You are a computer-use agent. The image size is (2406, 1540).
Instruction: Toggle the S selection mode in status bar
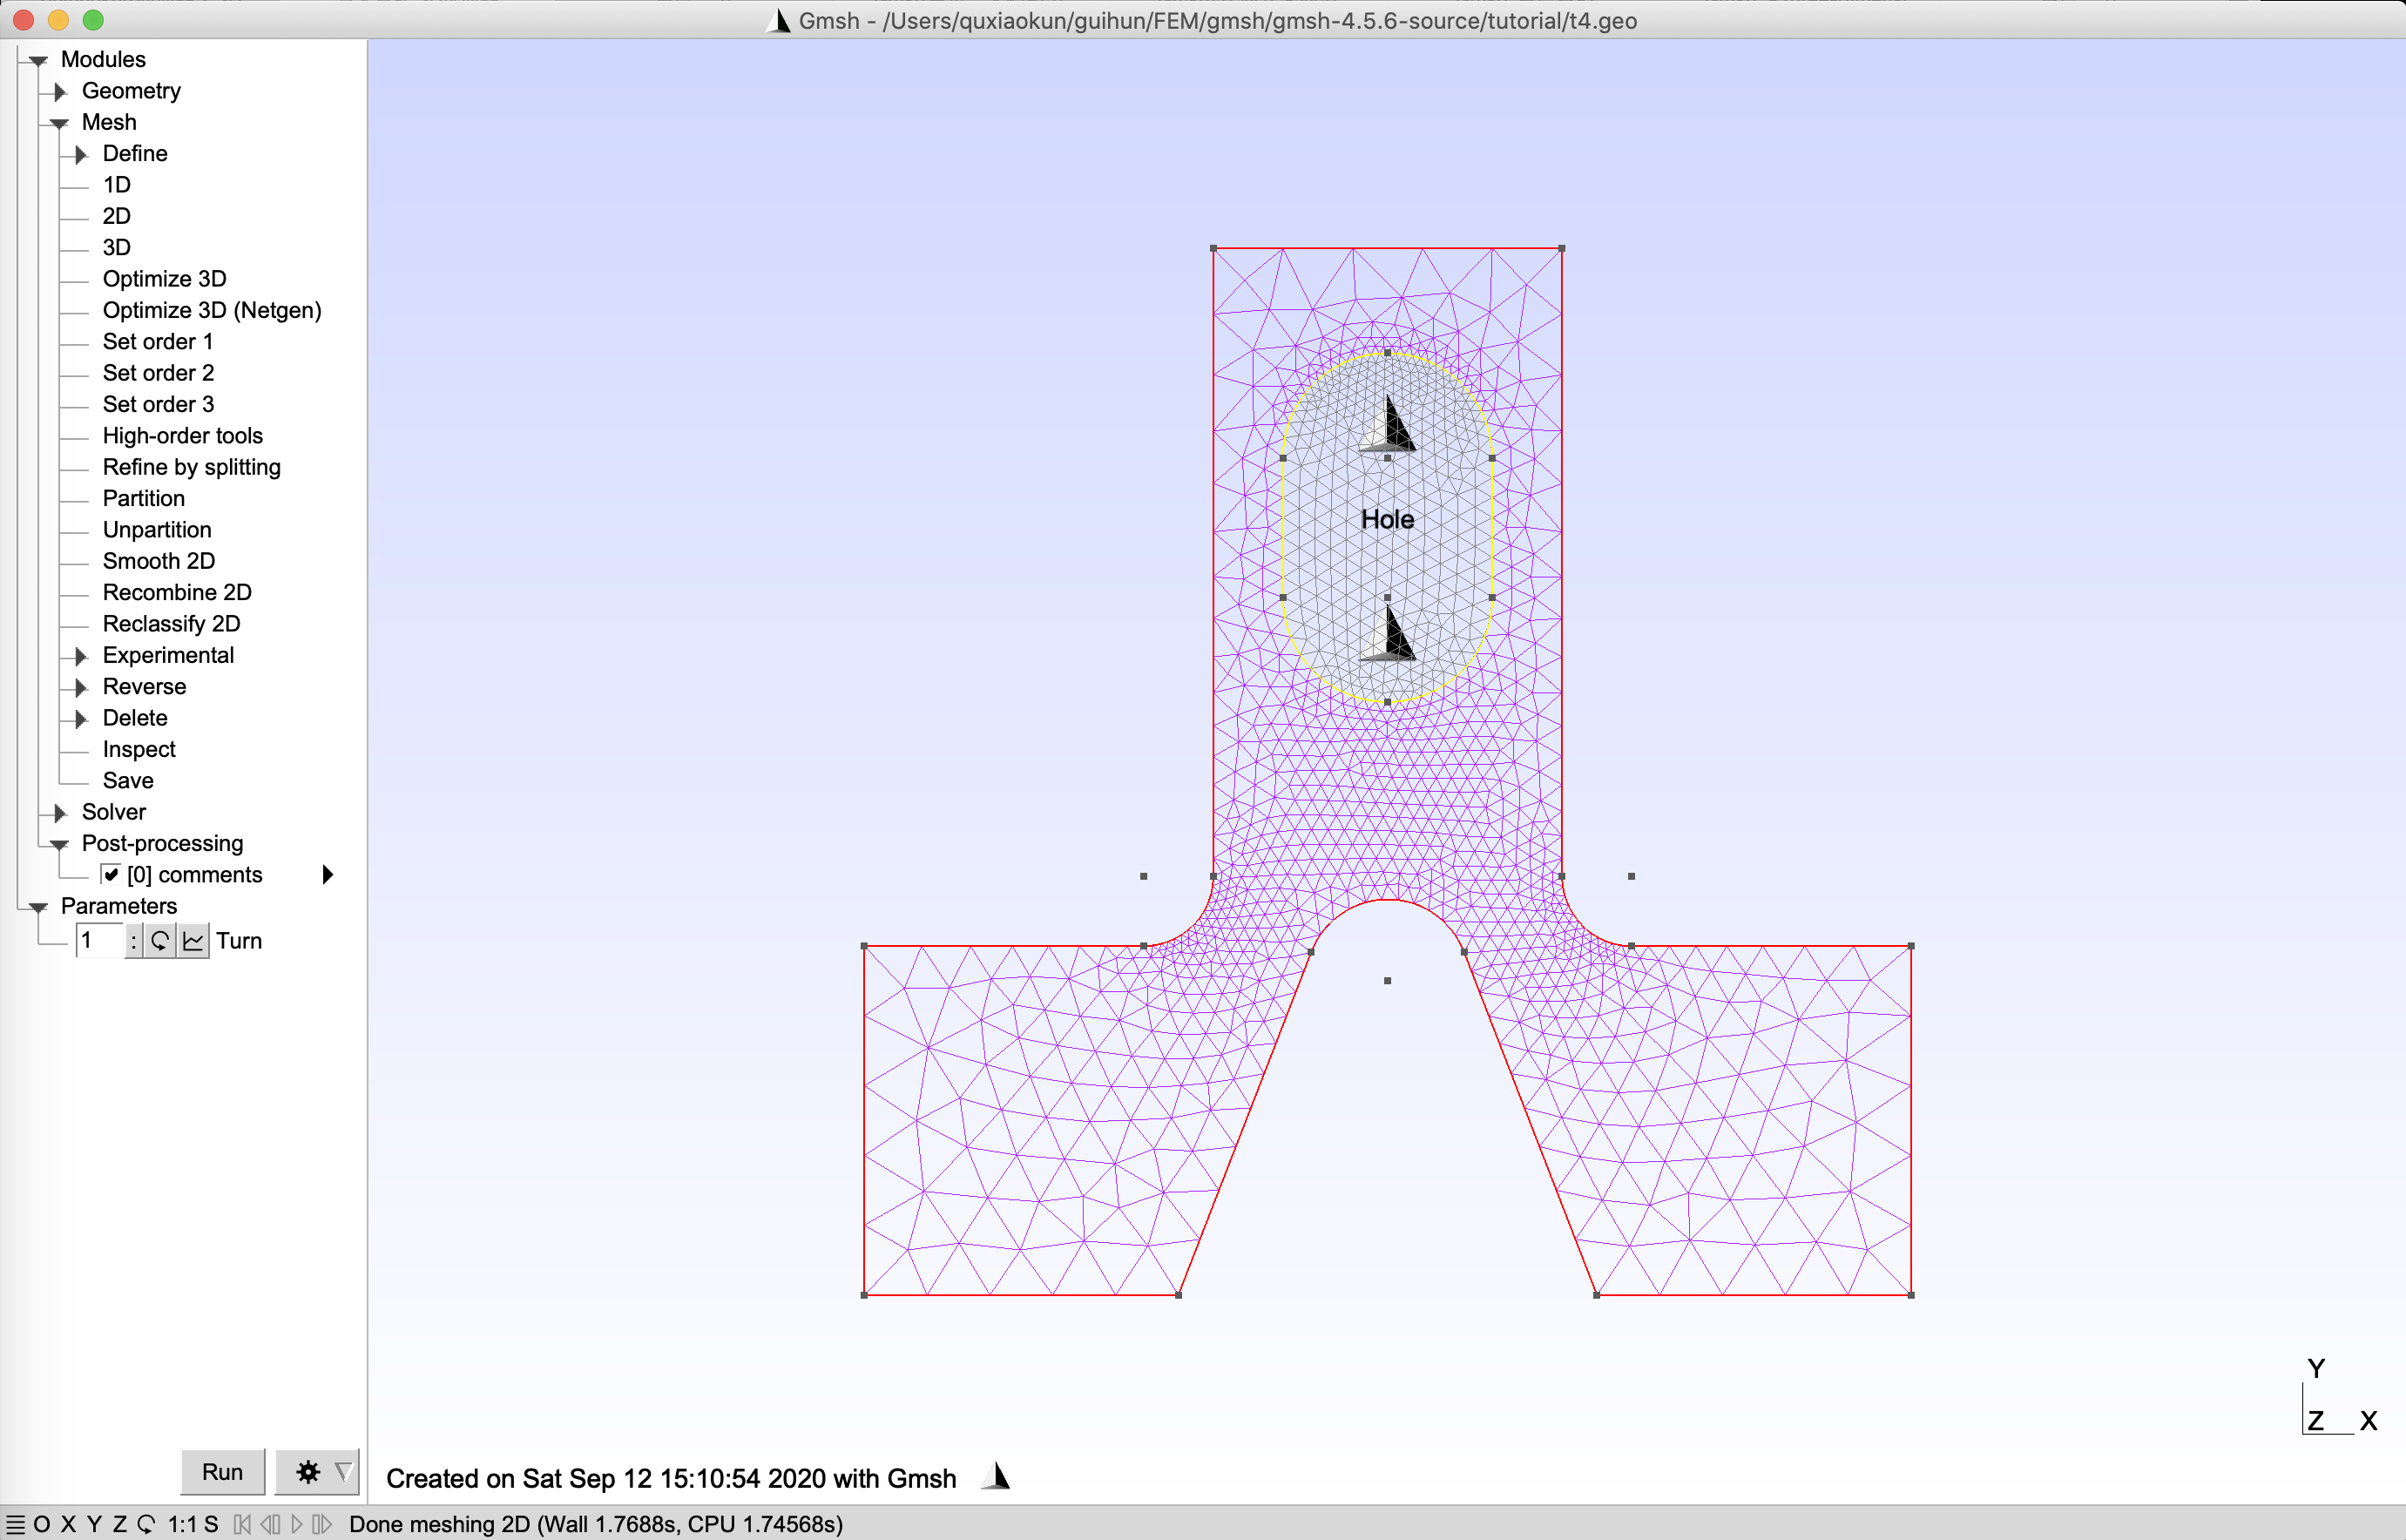click(211, 1524)
